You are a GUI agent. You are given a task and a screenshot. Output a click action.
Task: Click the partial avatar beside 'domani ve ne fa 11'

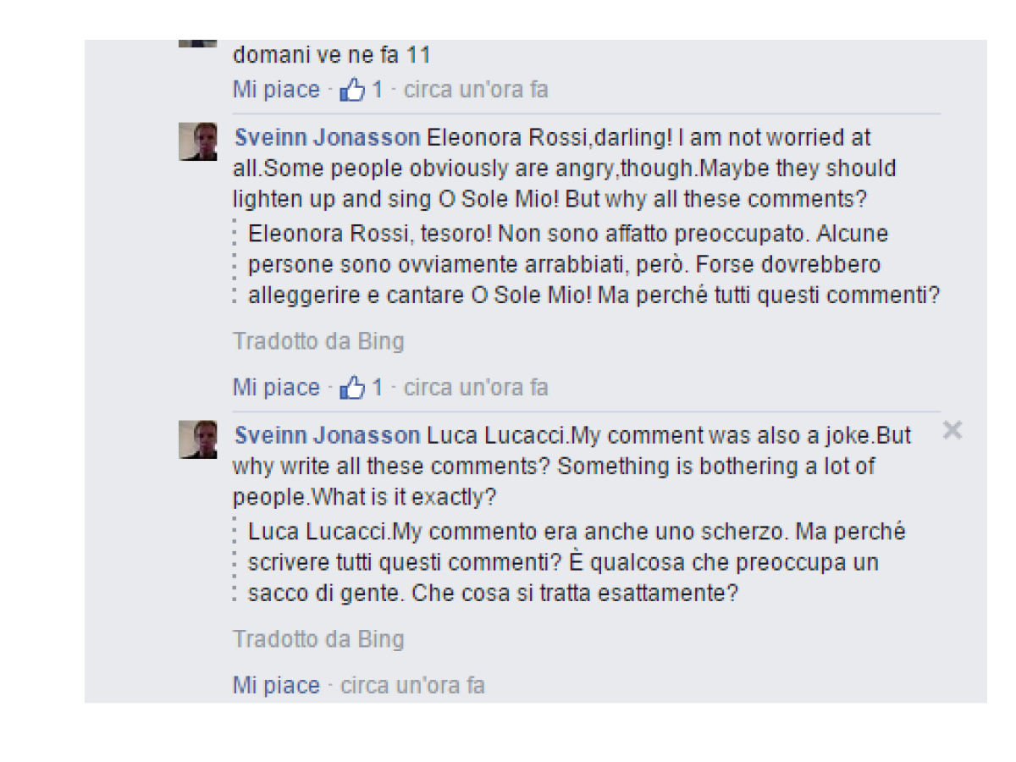click(198, 42)
